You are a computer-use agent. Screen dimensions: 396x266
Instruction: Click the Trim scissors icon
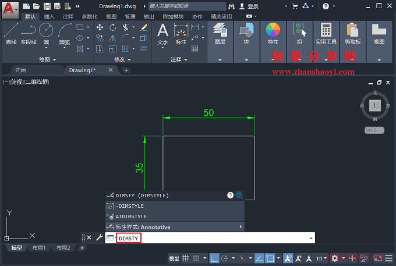[x=125, y=27]
